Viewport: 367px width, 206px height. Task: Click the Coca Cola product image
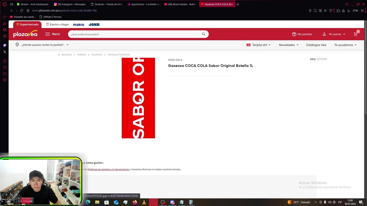point(138,98)
